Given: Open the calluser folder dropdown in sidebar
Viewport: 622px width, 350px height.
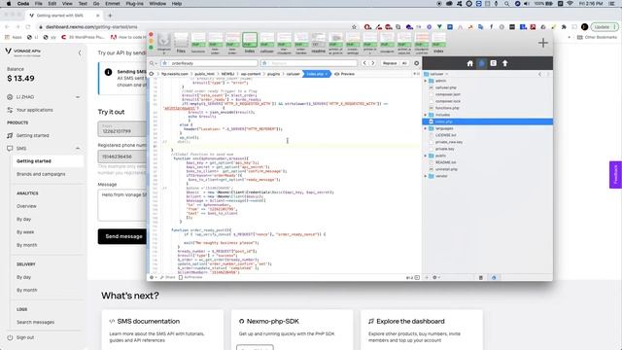Looking at the screenshot, I should coord(436,74).
